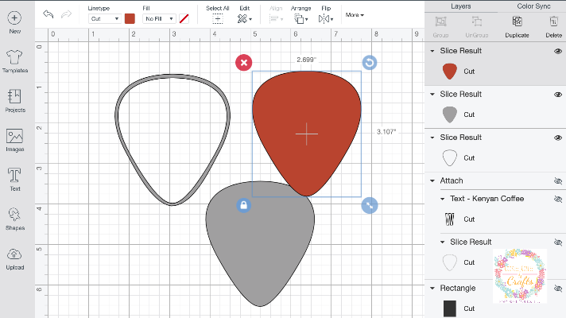566x318 pixels.
Task: Open the Fill No Fill dropdown
Action: coord(159,19)
